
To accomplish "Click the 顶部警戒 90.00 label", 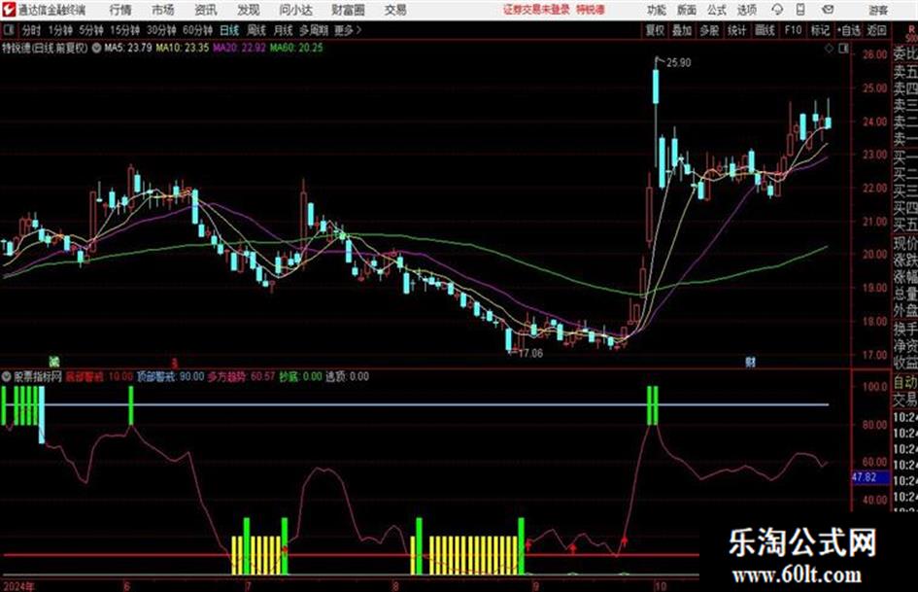I will click(x=170, y=376).
